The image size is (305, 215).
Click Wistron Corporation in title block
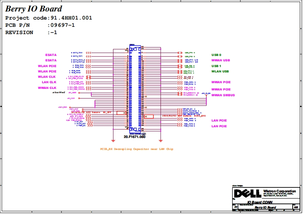coord(280,191)
